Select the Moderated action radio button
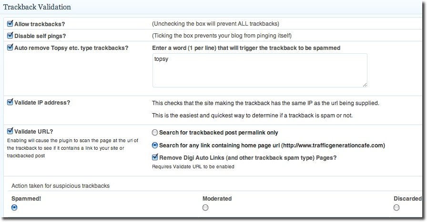This screenshot has height=222, width=427. pyautogui.click(x=205, y=207)
